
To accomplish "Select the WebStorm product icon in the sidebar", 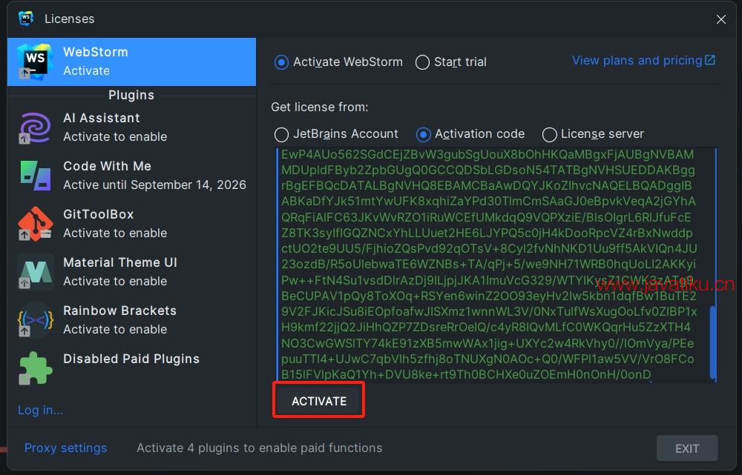I will [34, 62].
